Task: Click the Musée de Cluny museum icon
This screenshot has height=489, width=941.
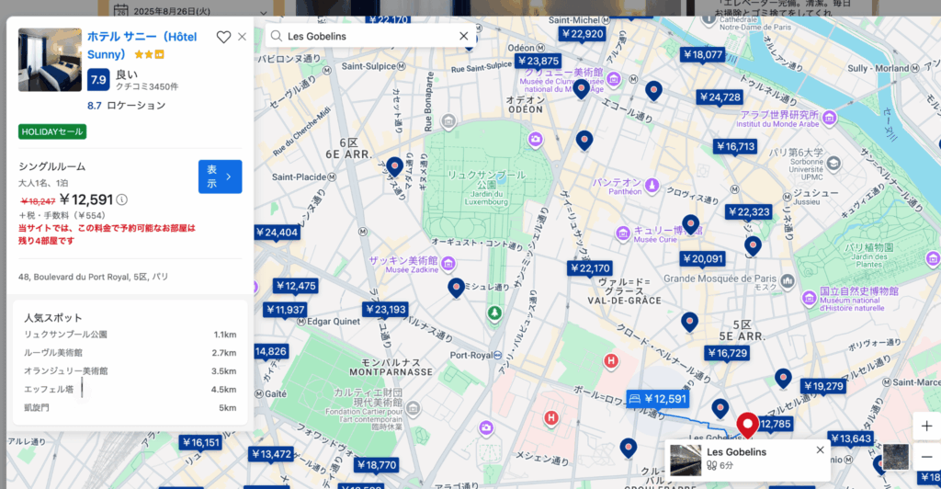Action: point(613,79)
